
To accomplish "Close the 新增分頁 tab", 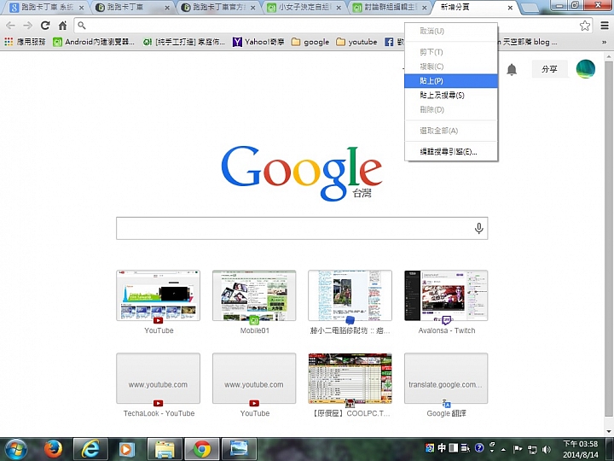I will tap(510, 8).
